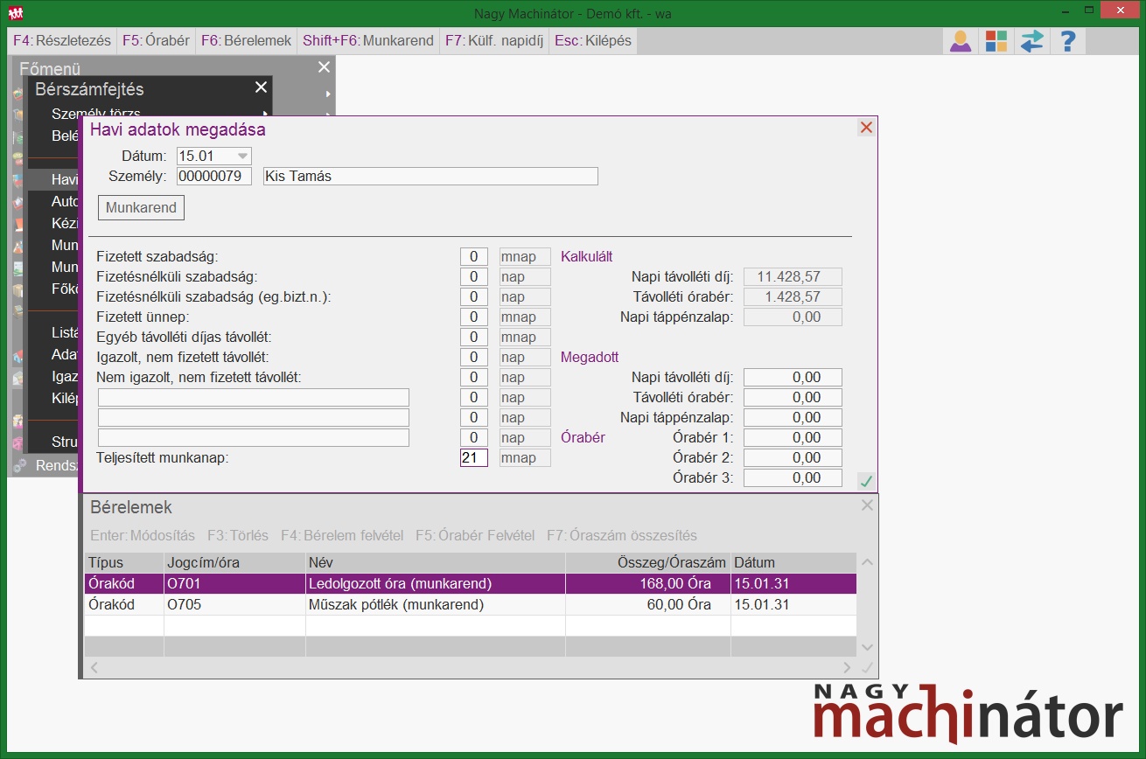Click the 60,00 Óra amount cell
1146x759 pixels.
pos(648,604)
